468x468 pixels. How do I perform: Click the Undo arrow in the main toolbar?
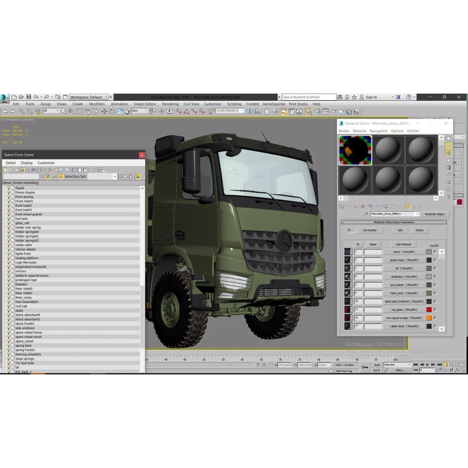(x=5, y=112)
